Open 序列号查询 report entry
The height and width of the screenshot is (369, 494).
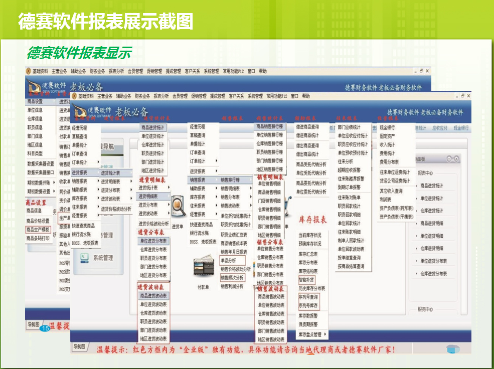tap(308, 297)
